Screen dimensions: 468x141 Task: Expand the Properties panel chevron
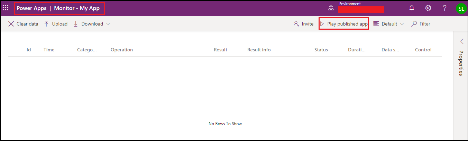click(462, 41)
